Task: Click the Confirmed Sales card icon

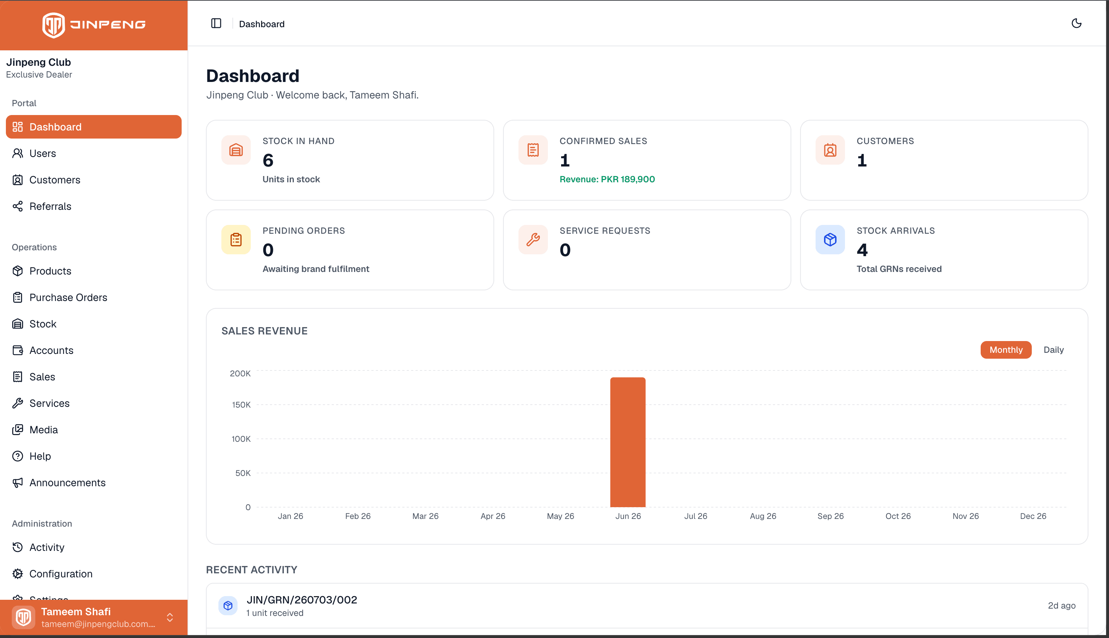Action: coord(533,150)
